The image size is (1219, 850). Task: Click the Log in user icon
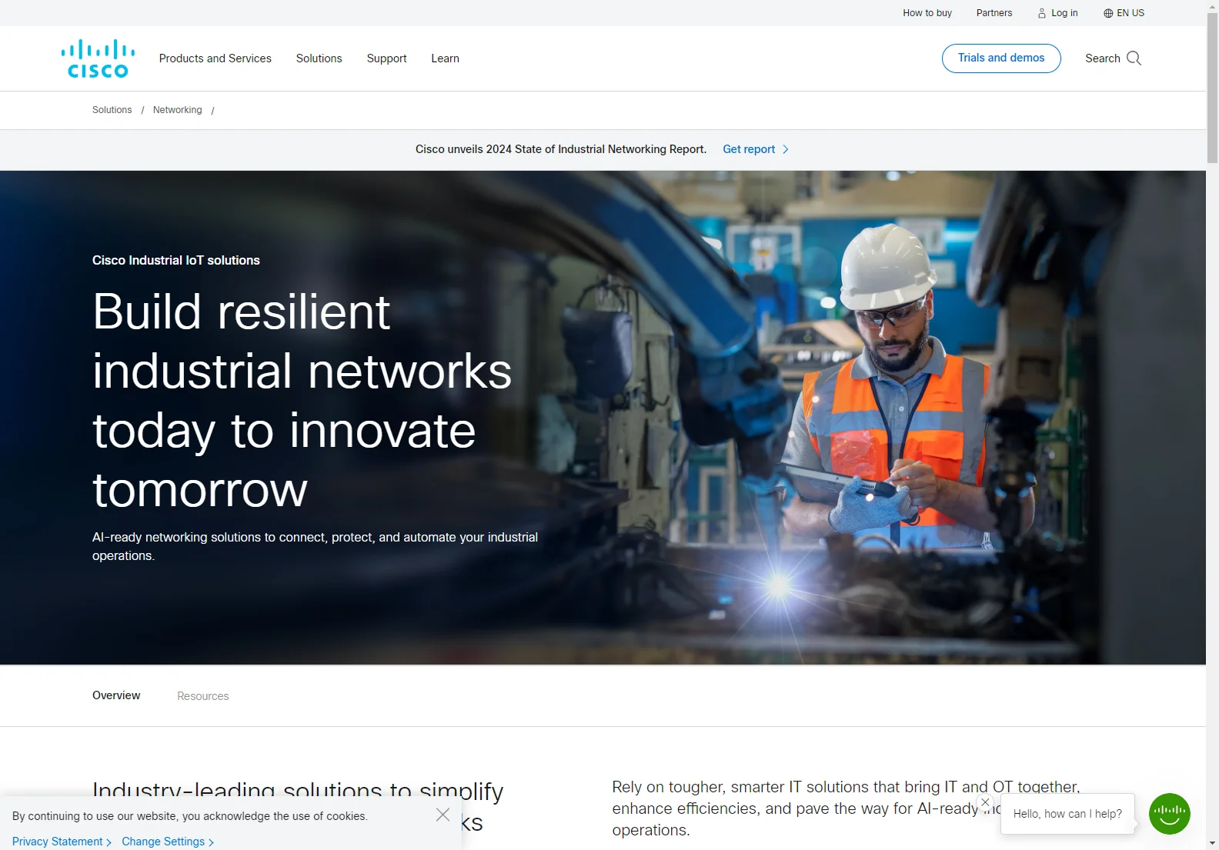[x=1042, y=13]
